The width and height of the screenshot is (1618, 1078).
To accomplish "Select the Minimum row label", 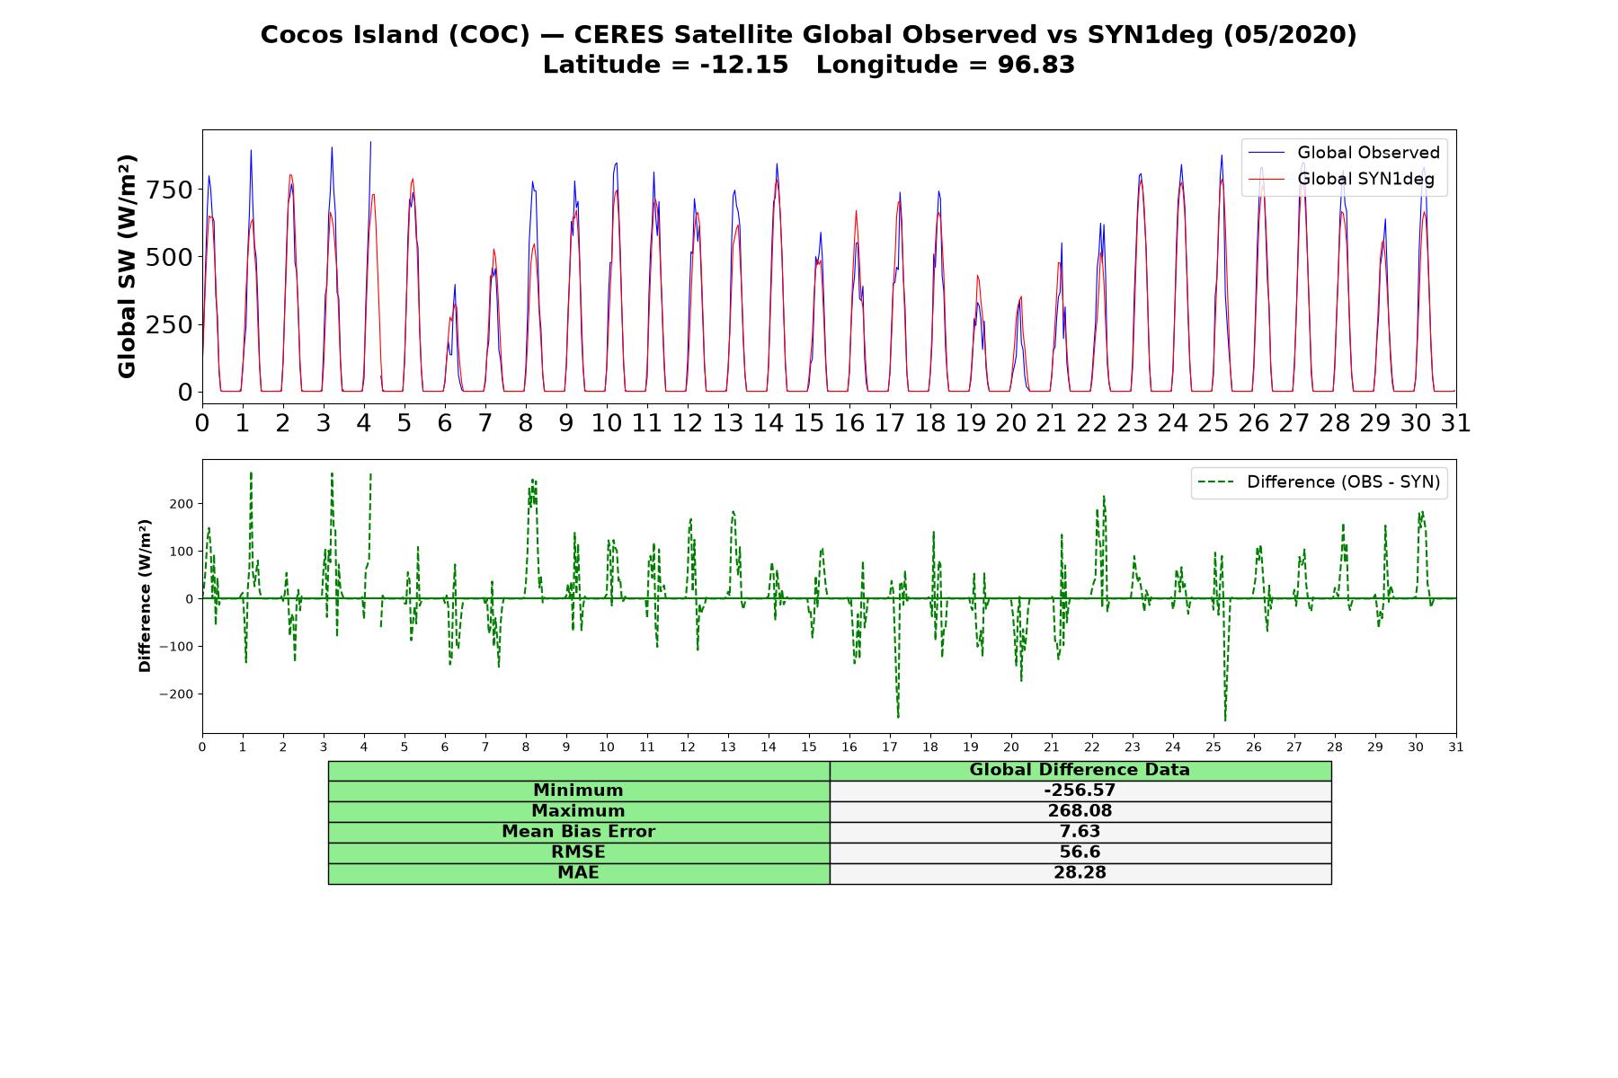I will 578,791.
